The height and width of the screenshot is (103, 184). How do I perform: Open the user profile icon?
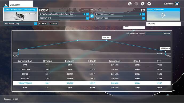click(143, 4)
